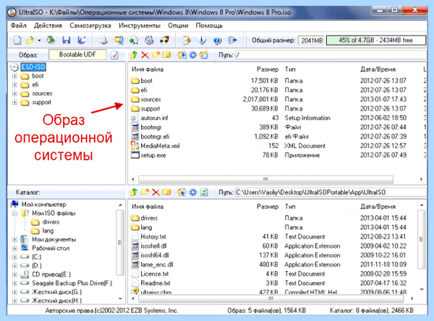The image size is (434, 321).
Task: Click the blue gear icon in image pane toolbar
Action: pyautogui.click(x=193, y=55)
